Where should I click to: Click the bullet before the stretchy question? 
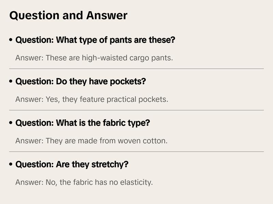click(x=11, y=165)
